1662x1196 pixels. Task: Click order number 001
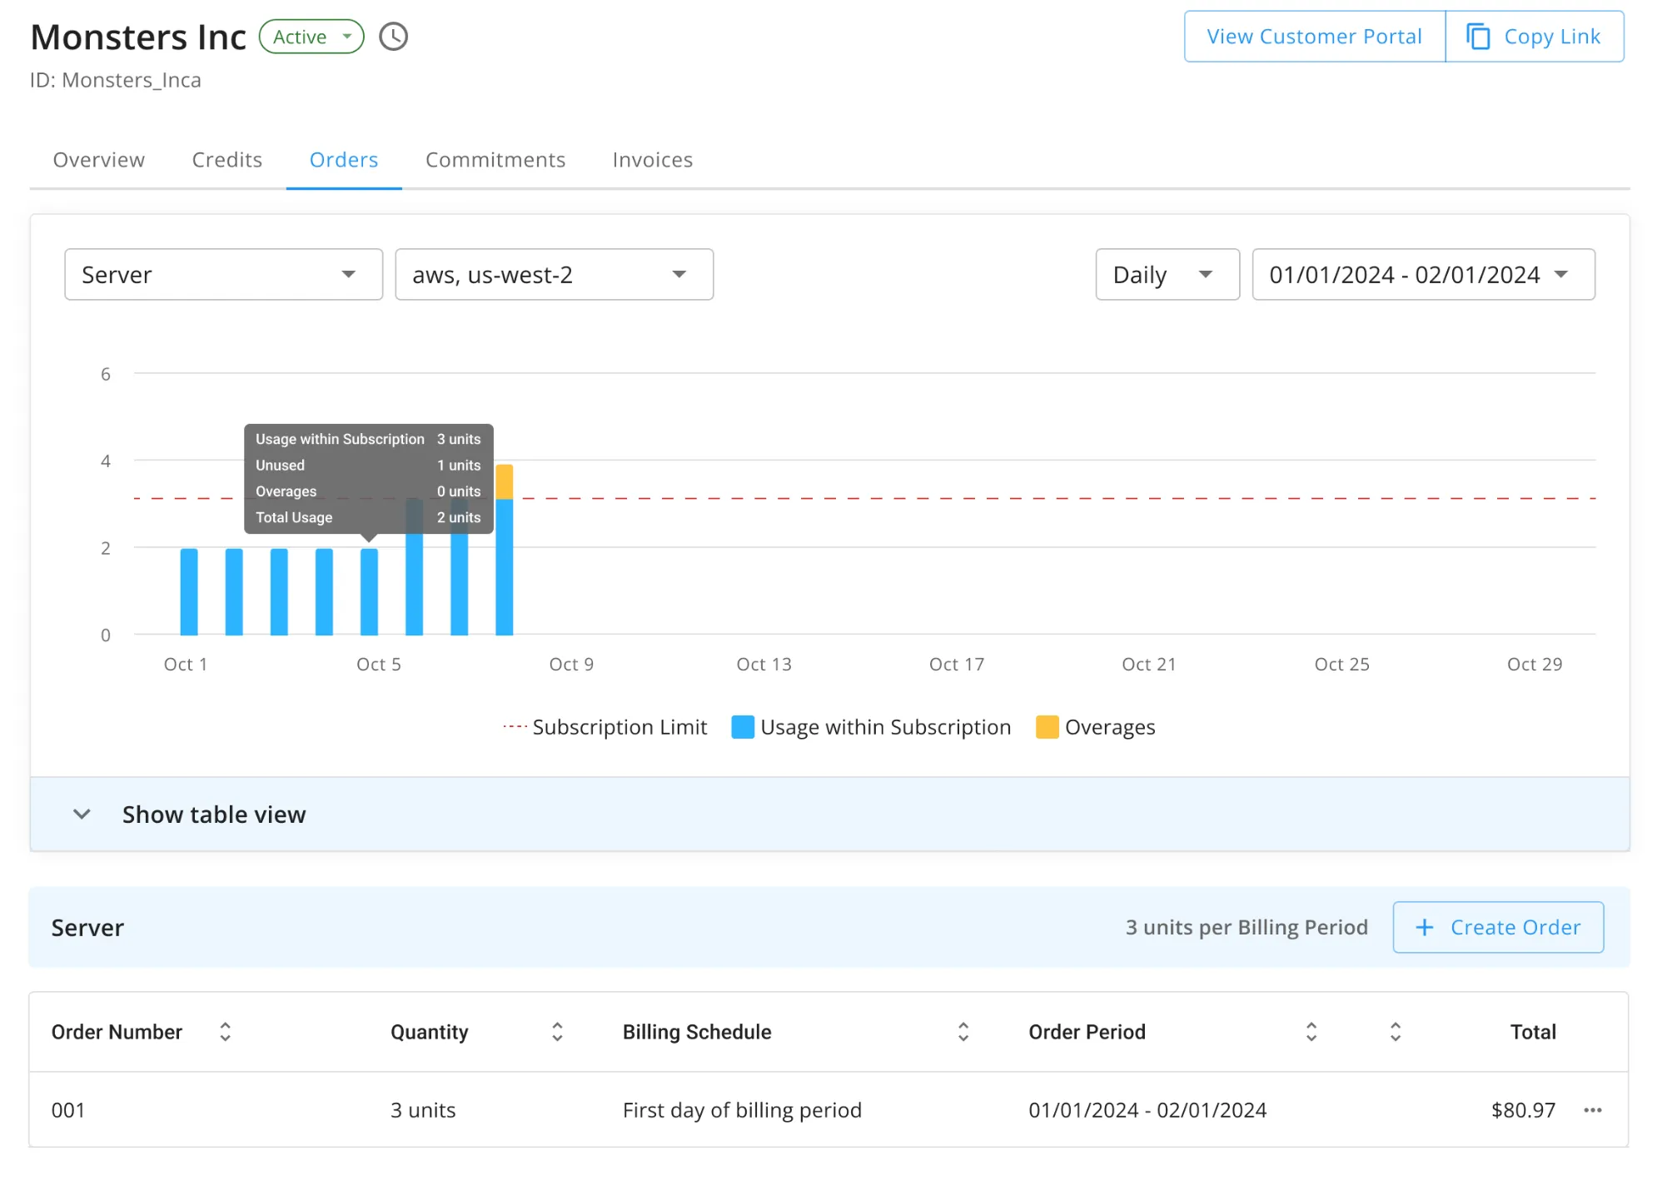click(68, 1109)
